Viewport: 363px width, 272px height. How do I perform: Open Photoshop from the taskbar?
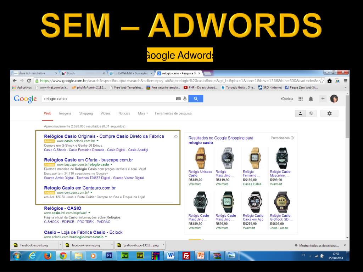pyautogui.click(x=109, y=256)
